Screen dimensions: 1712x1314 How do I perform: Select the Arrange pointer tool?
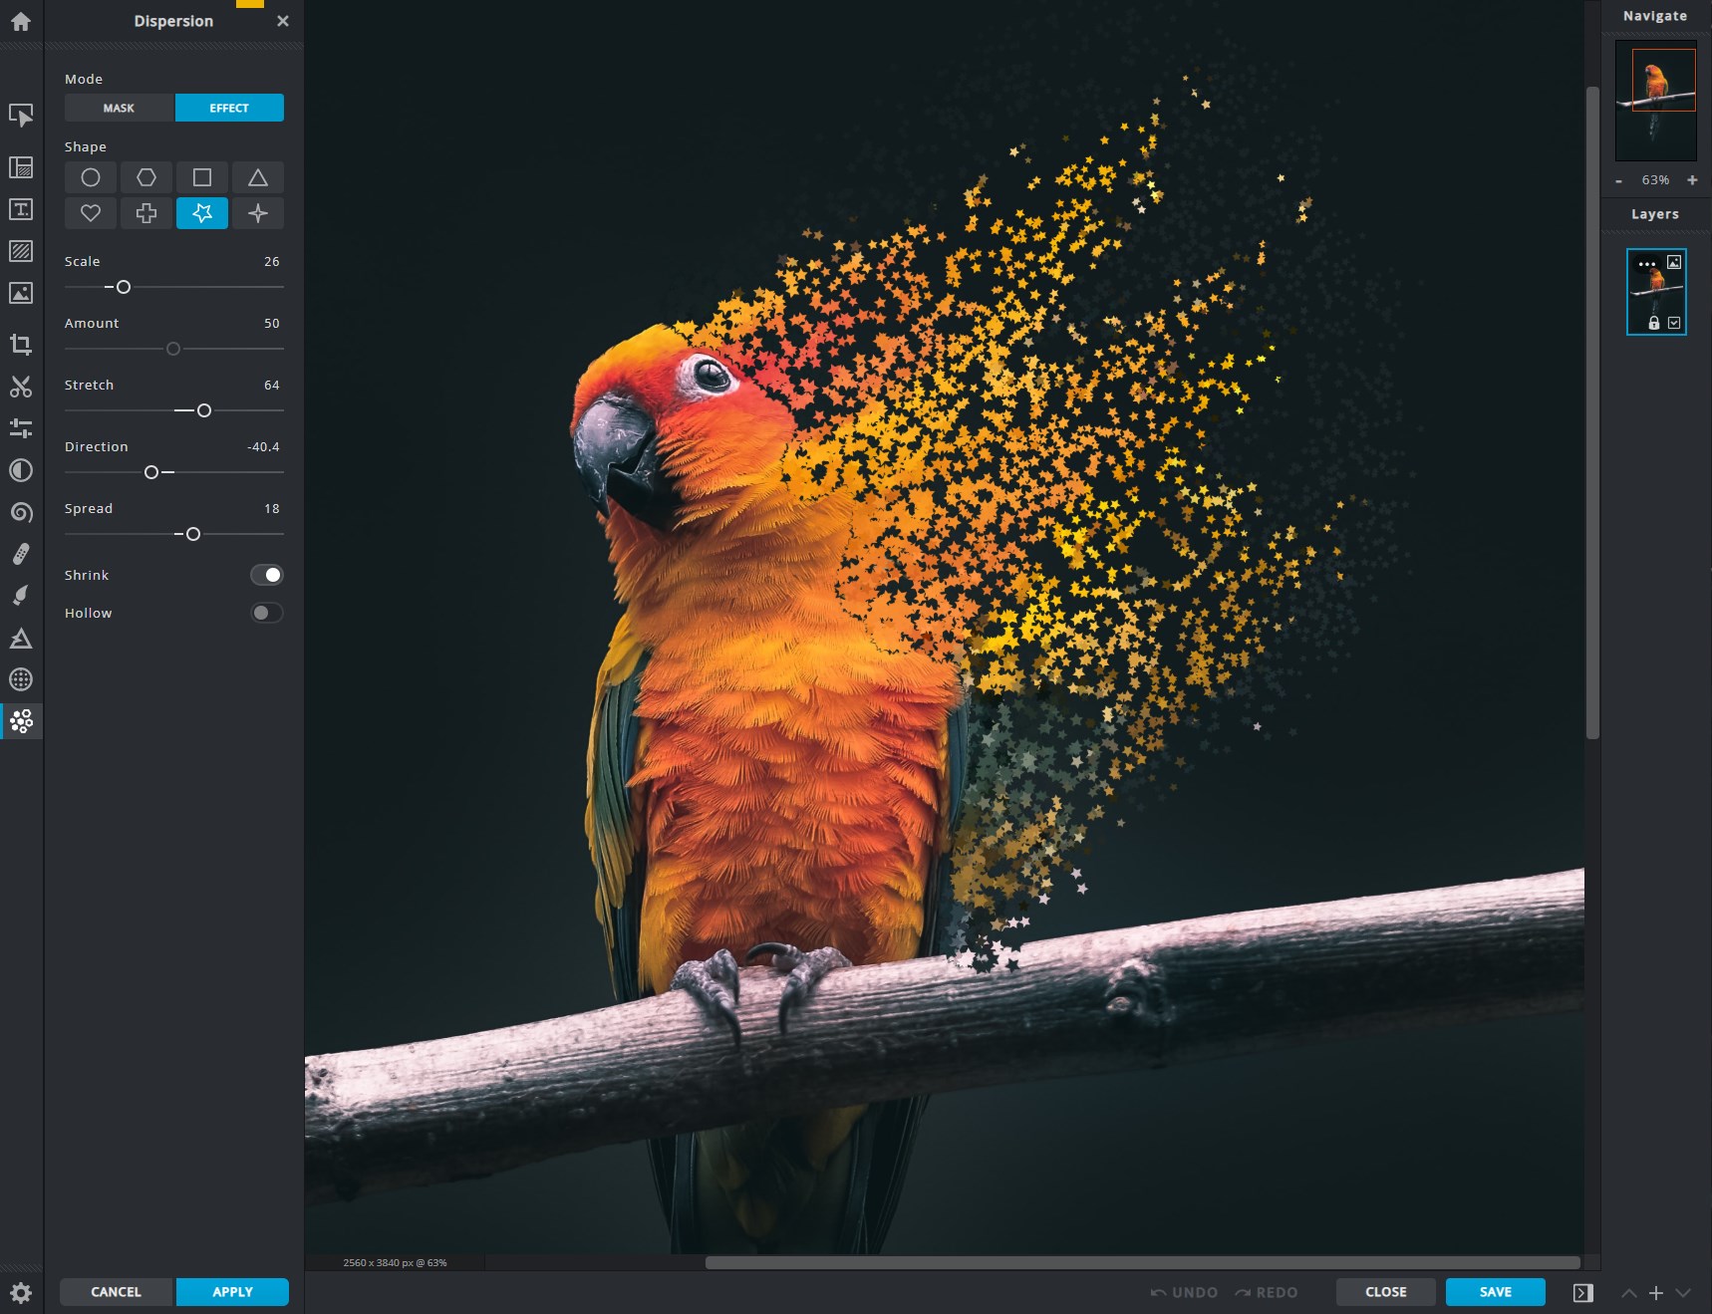click(21, 118)
